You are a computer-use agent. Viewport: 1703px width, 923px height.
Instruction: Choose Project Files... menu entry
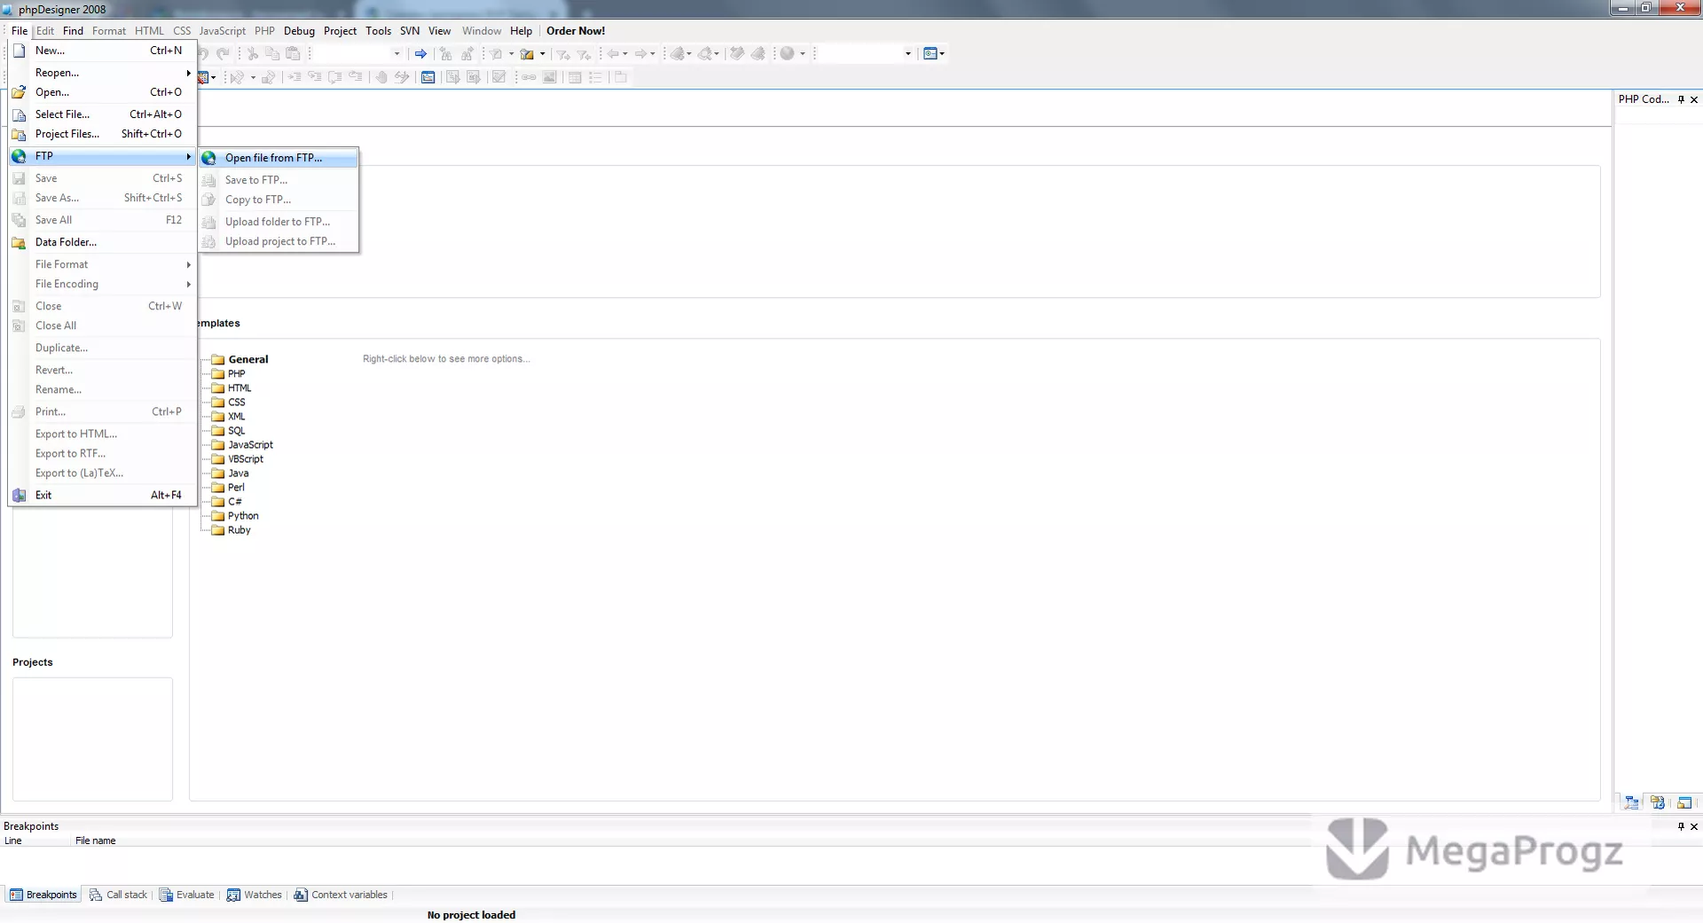pos(102,134)
